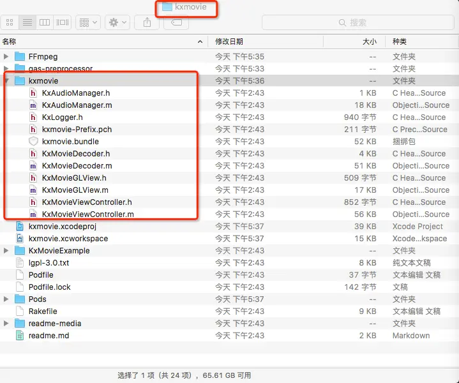Sort by the 名称 column header

103,41
